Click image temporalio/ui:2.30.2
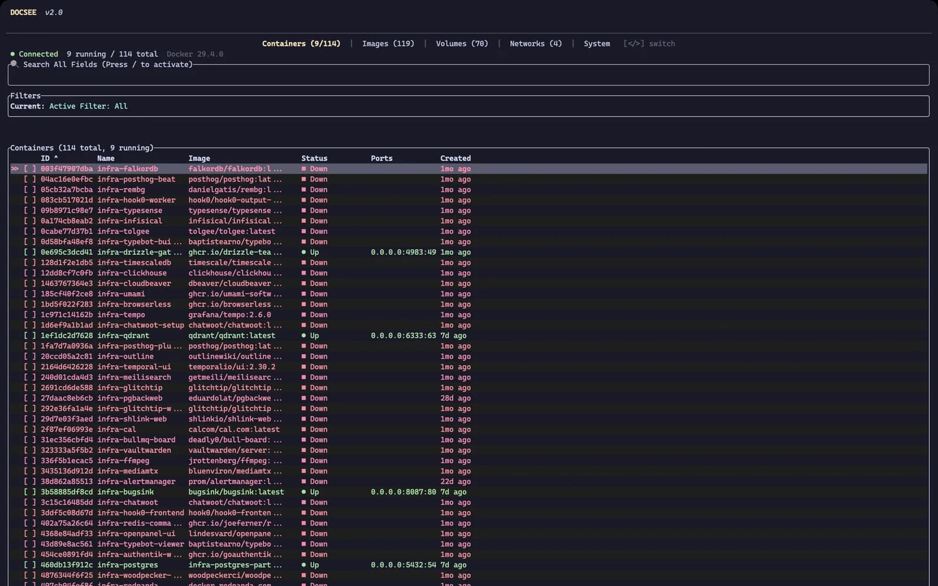 point(232,367)
